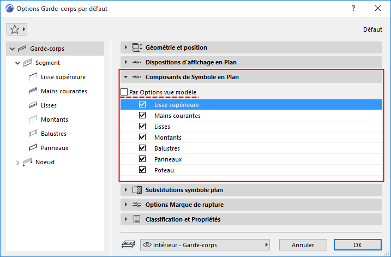391x257 pixels.
Task: Click the help question mark button
Action: [353, 9]
